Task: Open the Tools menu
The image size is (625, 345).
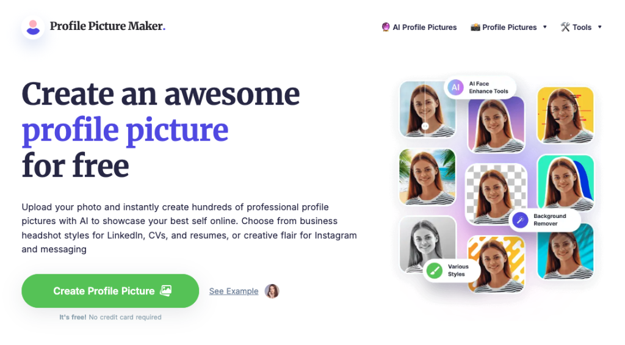Action: [x=581, y=27]
